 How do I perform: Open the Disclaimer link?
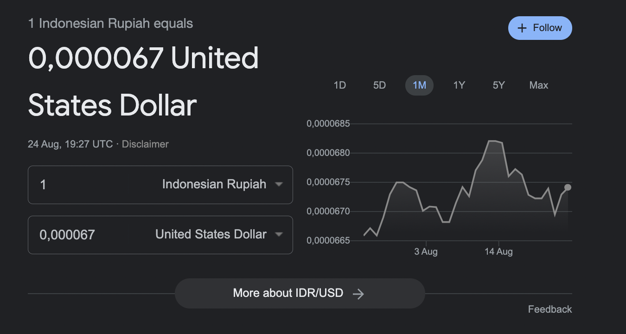point(145,144)
